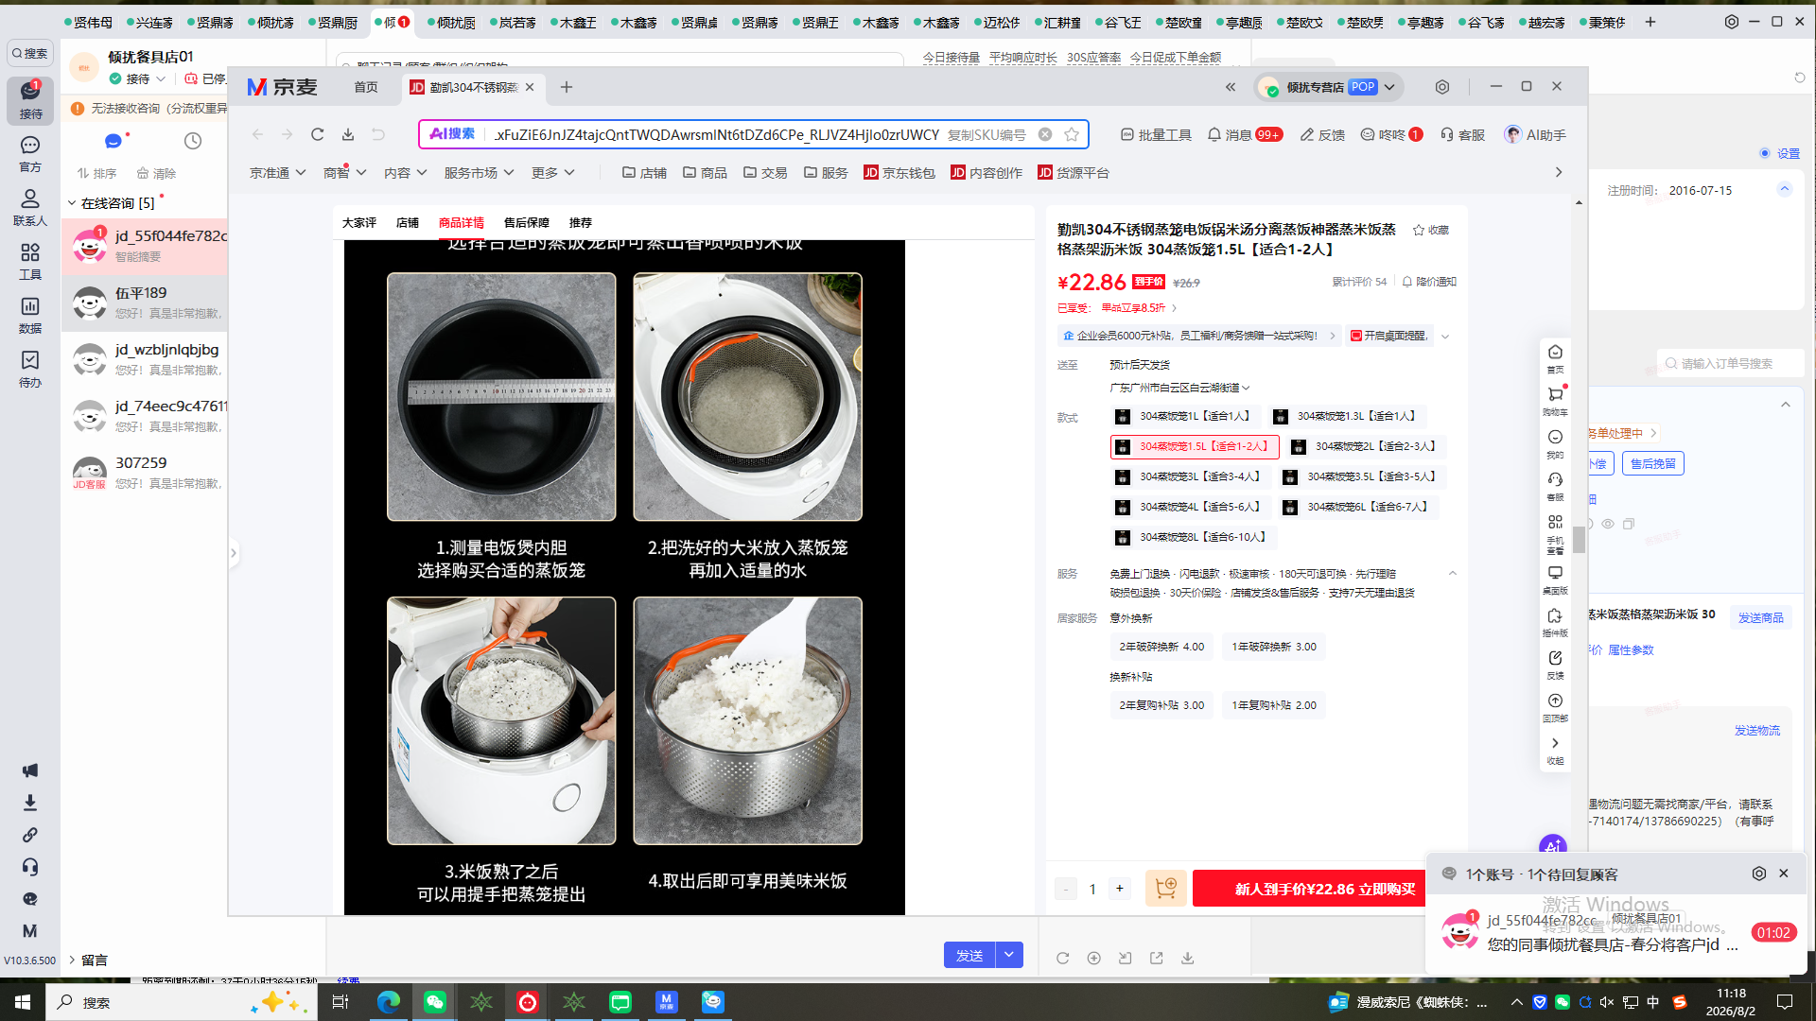Open 官方 official messages in sidebar
1816x1021 pixels.
[30, 153]
